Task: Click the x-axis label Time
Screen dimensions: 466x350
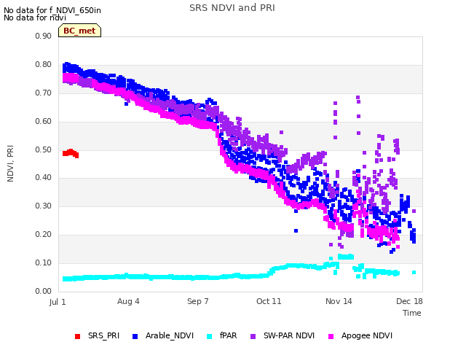Action: (x=412, y=313)
